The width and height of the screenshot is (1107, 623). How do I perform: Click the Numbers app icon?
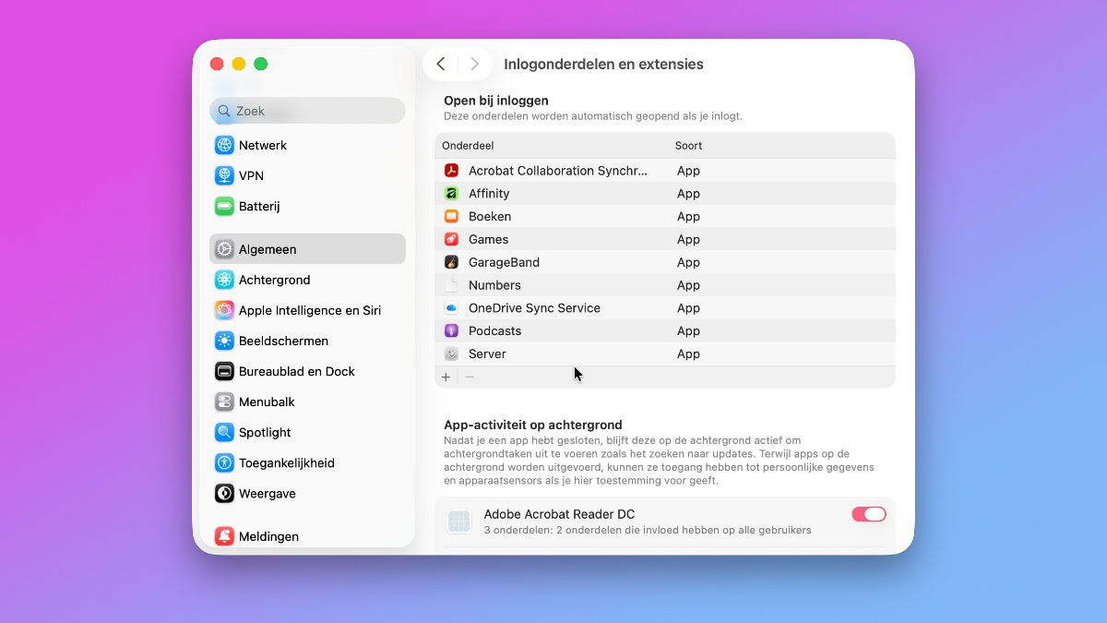(451, 285)
